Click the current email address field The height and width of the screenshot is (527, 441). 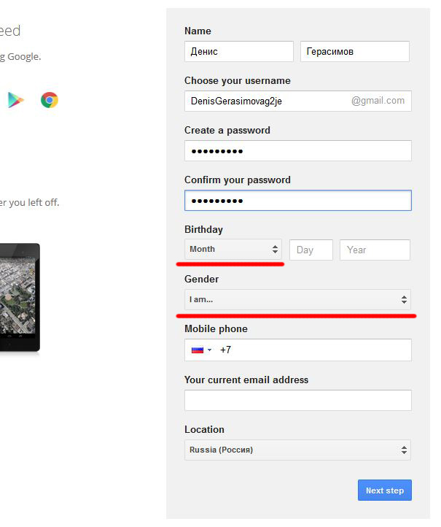(298, 400)
